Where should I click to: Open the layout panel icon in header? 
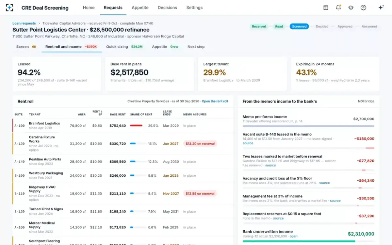click(326, 8)
